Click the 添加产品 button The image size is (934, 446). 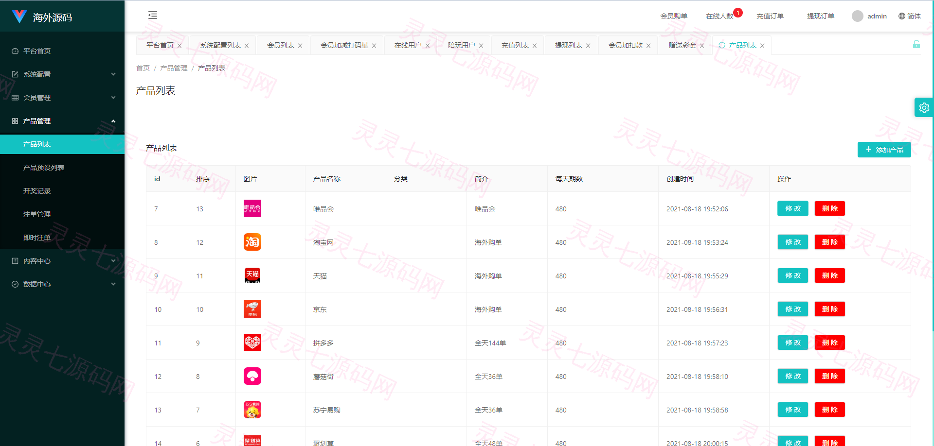coord(884,150)
